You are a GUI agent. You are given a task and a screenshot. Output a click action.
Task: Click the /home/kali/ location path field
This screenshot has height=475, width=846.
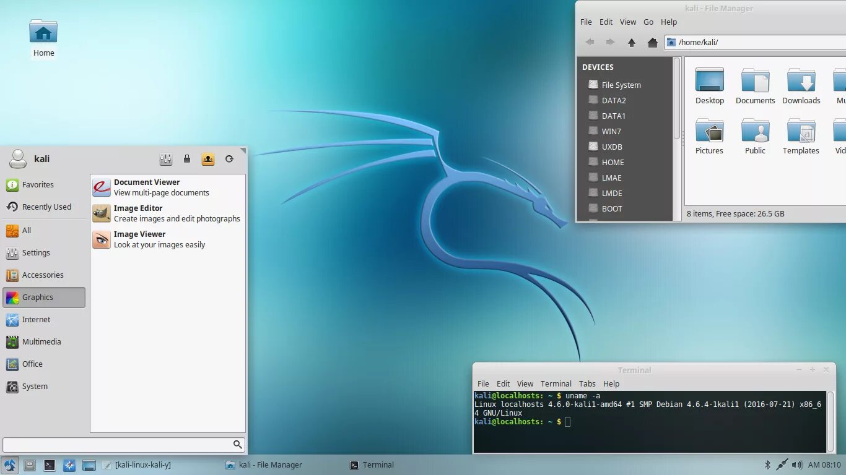(755, 42)
